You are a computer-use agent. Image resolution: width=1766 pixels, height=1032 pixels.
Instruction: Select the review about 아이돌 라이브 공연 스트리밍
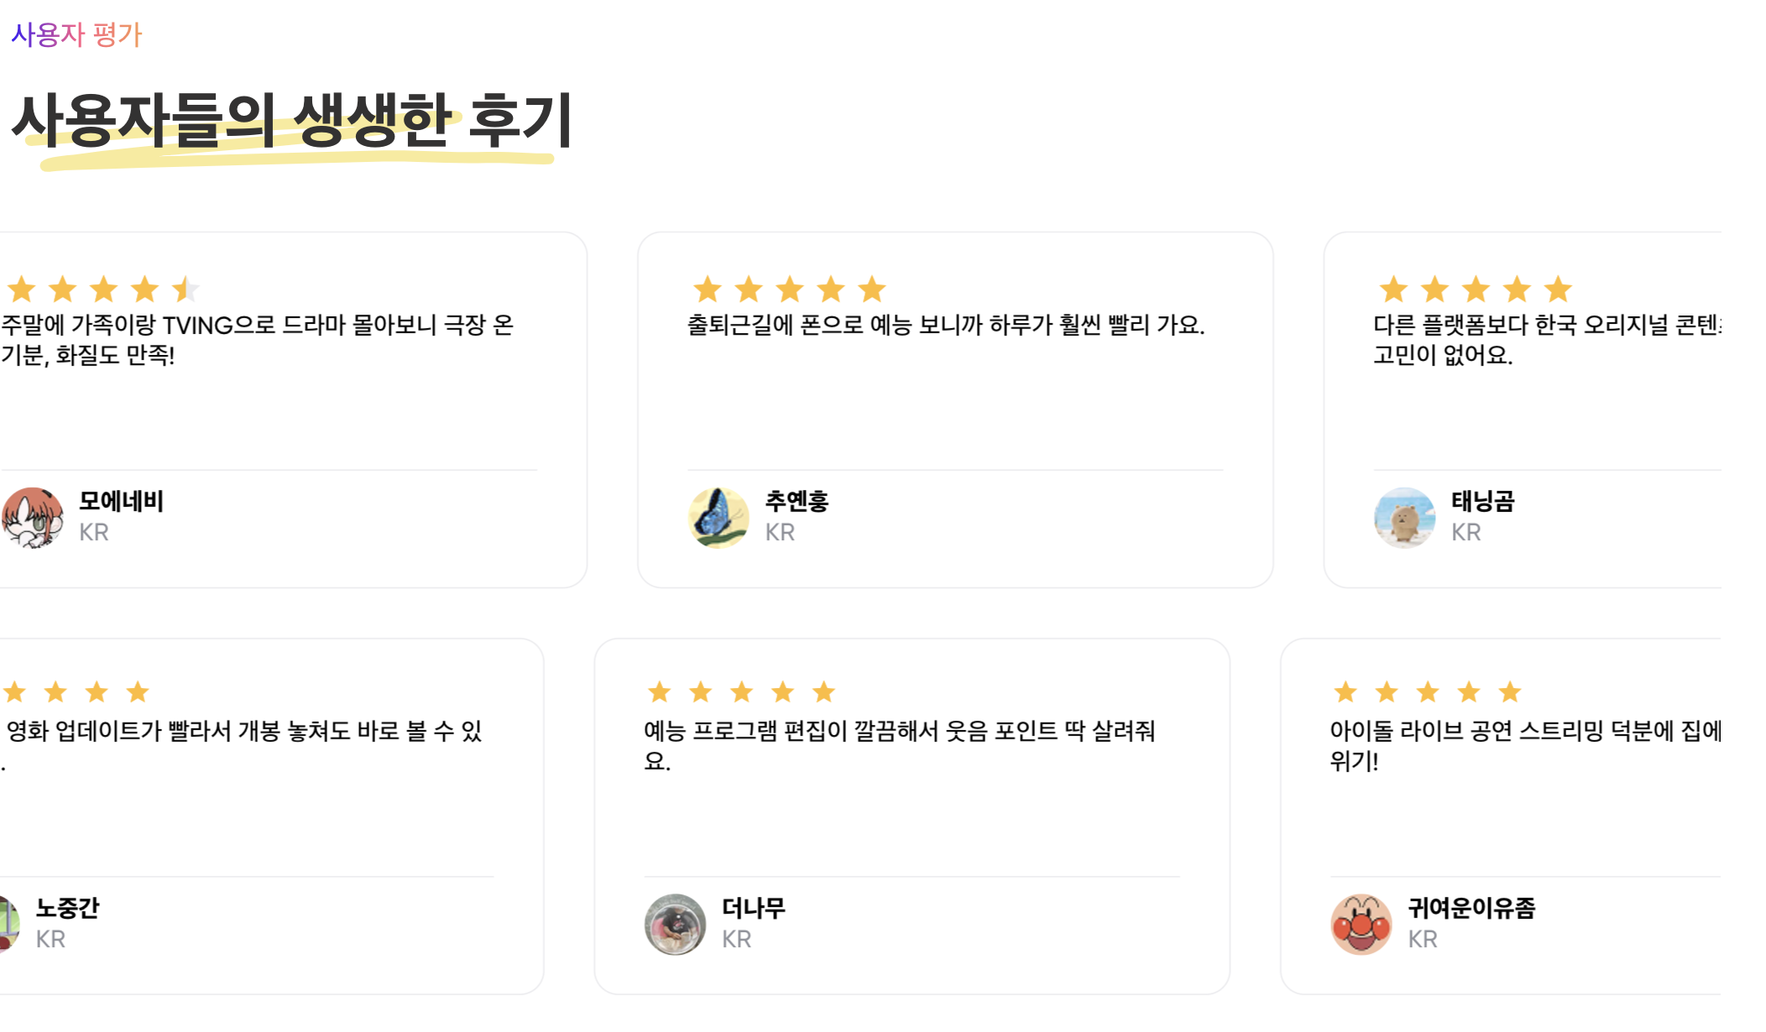click(x=1525, y=746)
